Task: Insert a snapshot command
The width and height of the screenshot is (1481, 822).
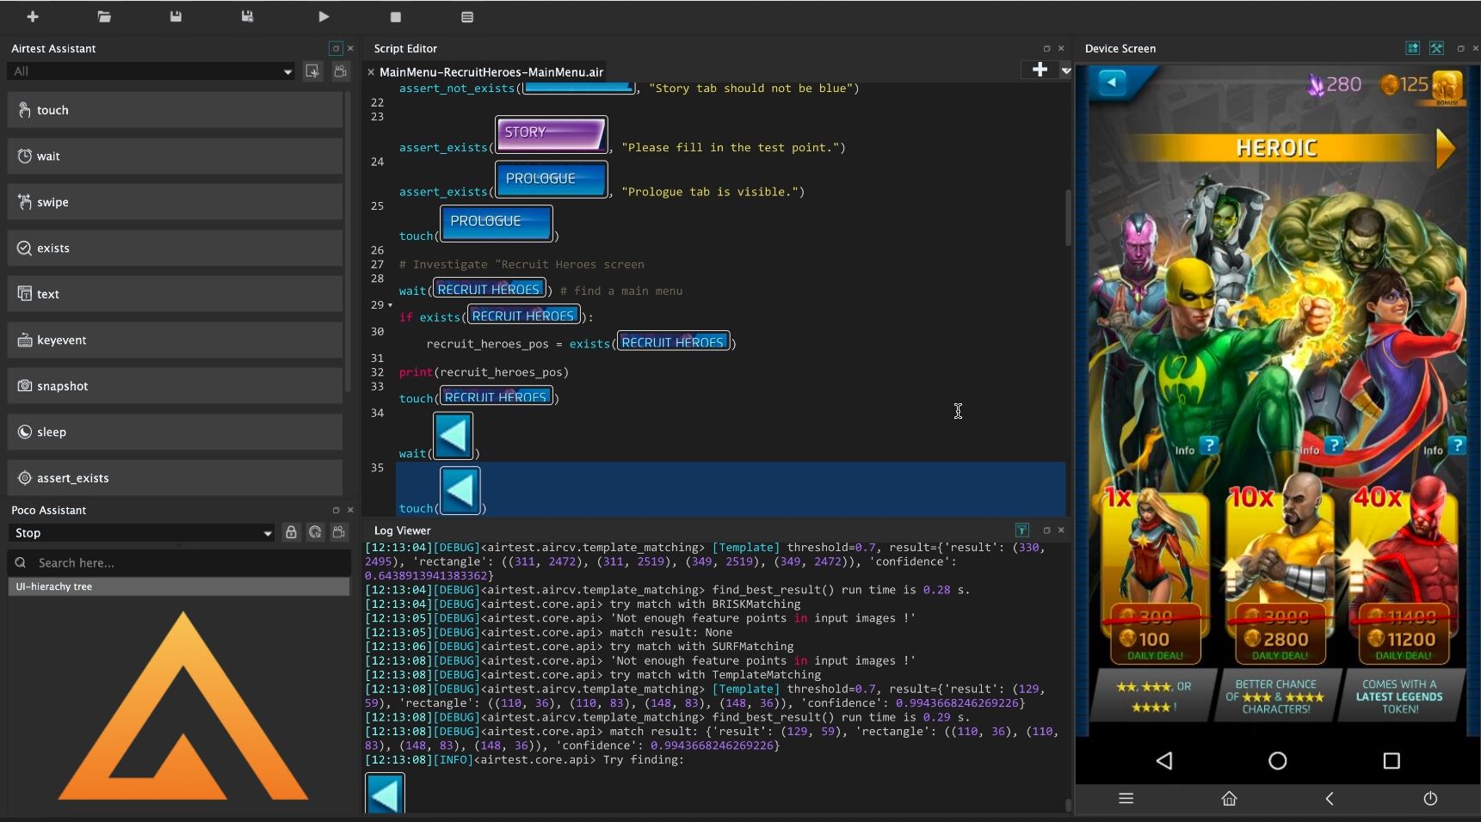Action: pos(175,386)
